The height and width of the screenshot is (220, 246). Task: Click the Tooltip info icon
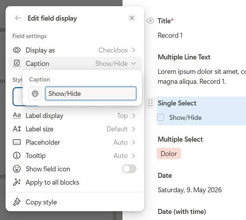(x=17, y=156)
